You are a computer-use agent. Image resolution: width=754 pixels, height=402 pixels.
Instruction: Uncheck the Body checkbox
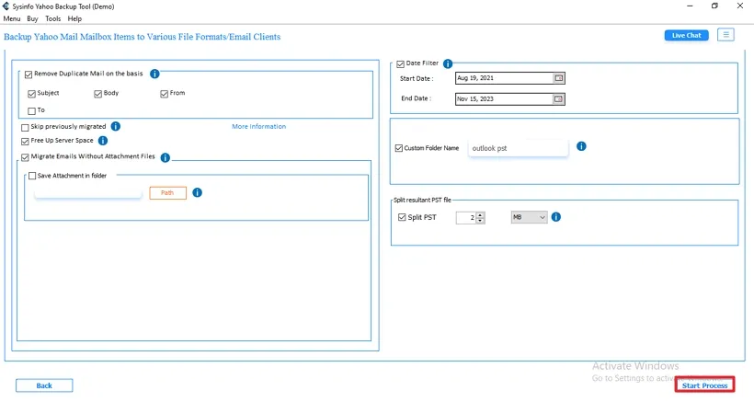tap(98, 93)
